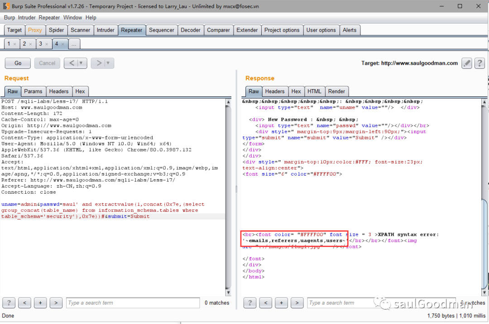Screen dimensions: 489x324
Task: Switch to the Scanner tab
Action: [x=81, y=30]
